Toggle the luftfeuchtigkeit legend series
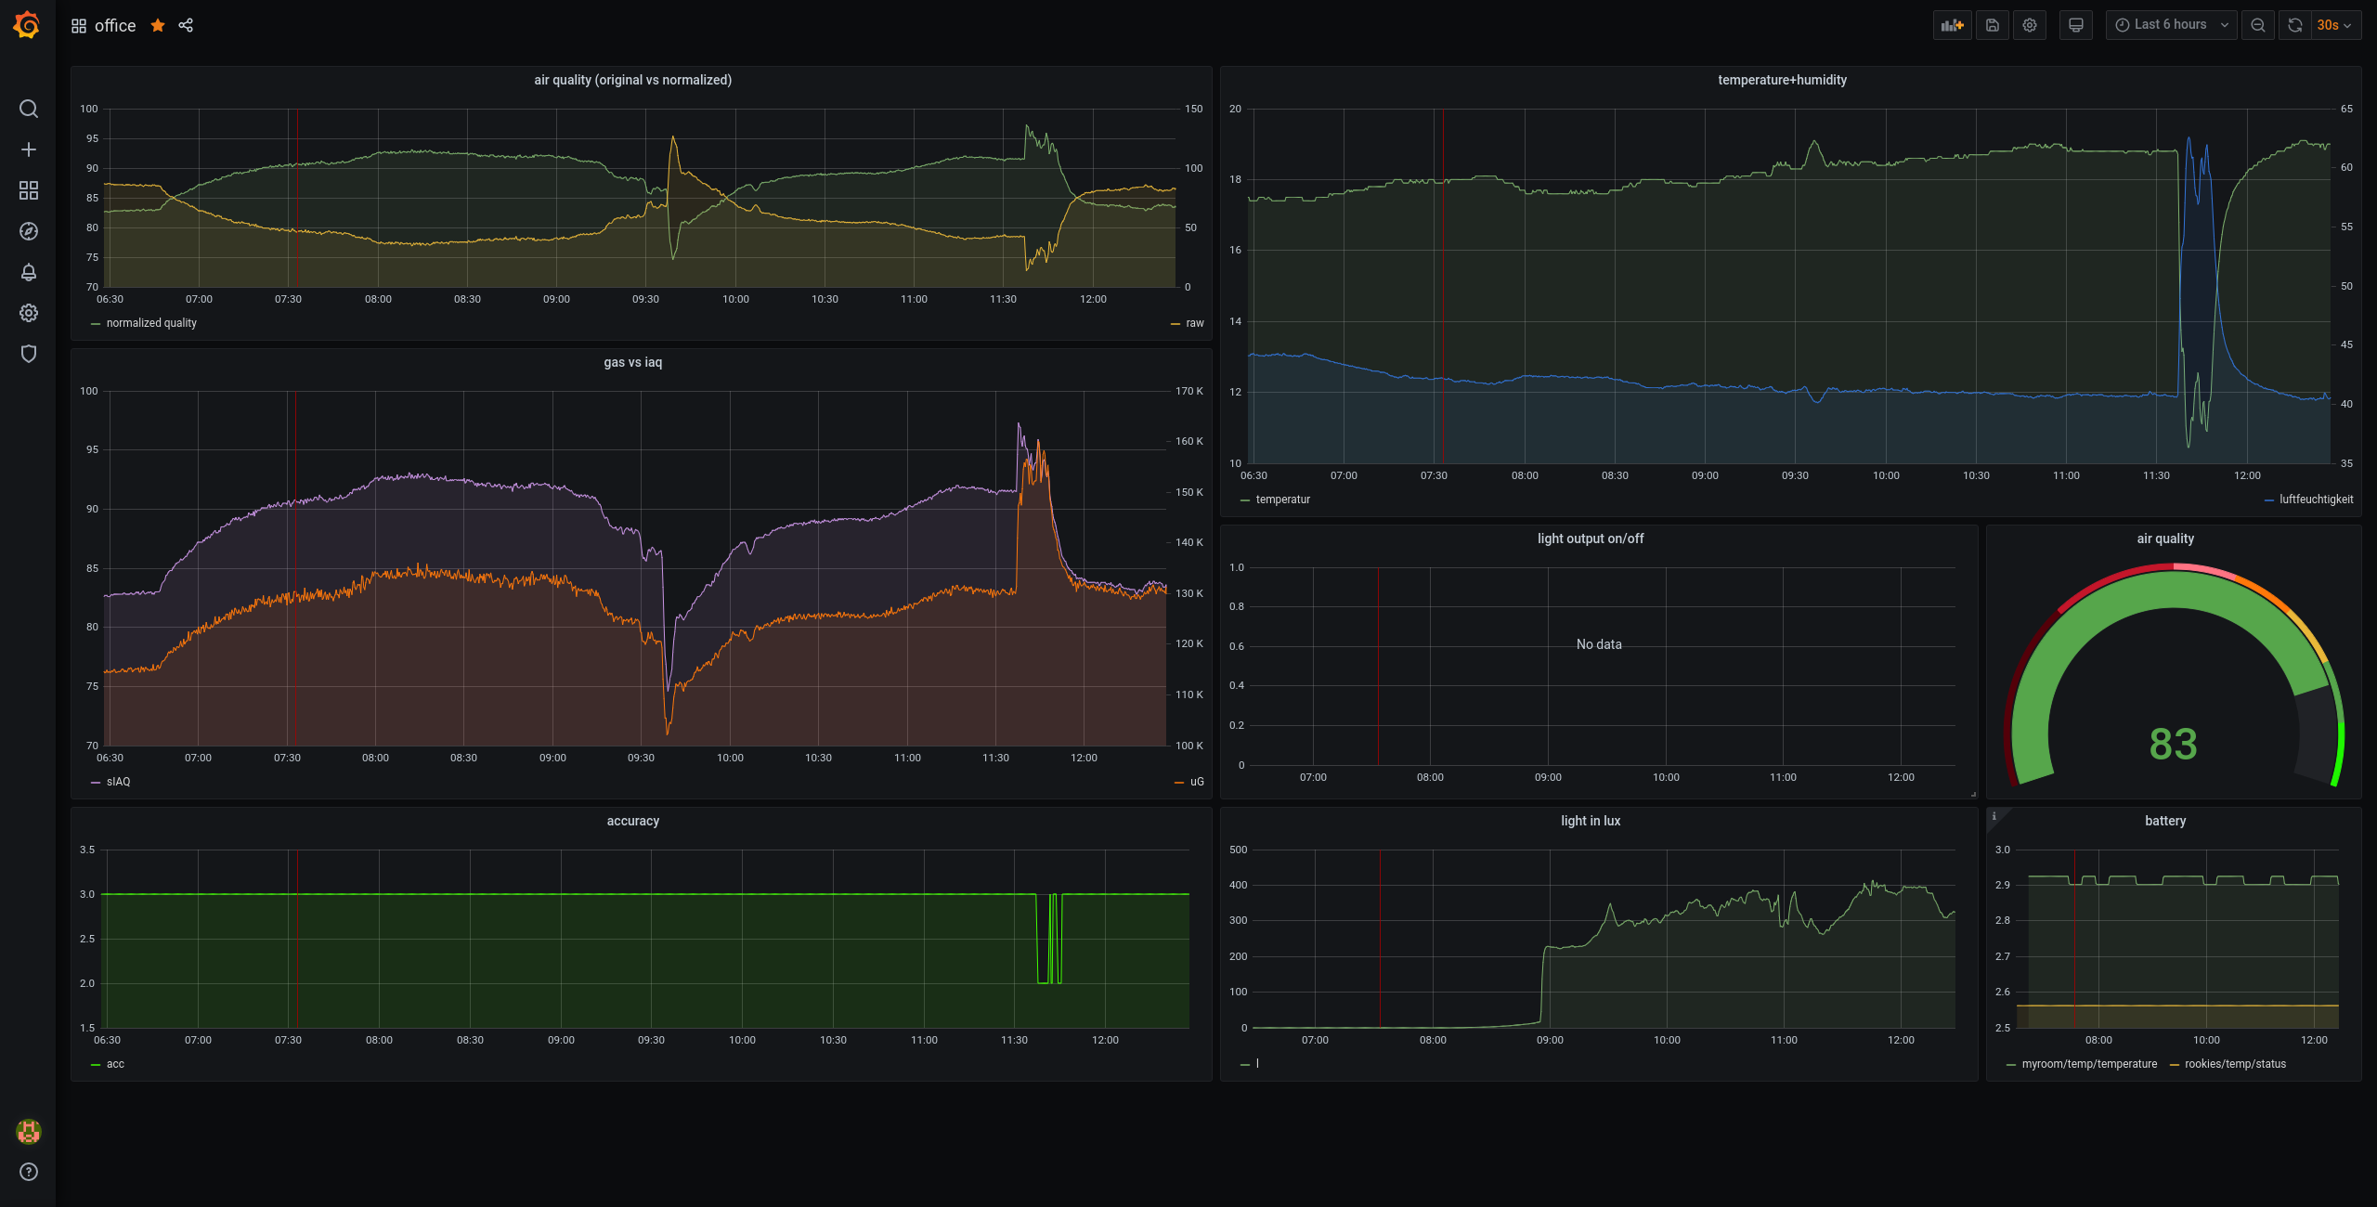Image resolution: width=2377 pixels, height=1207 pixels. pyautogui.click(x=2316, y=500)
